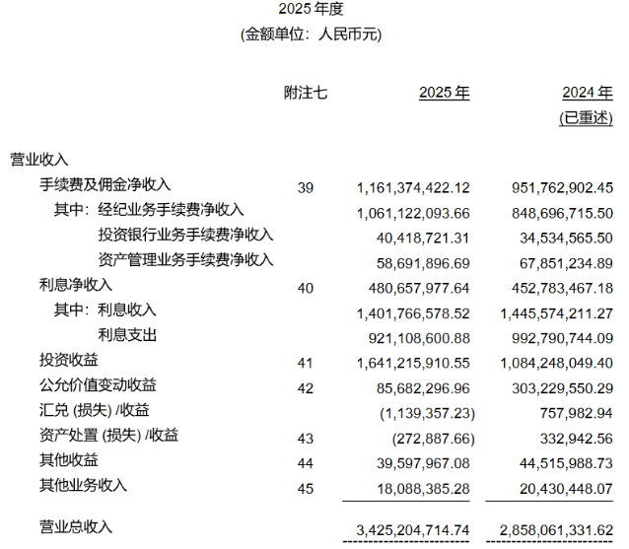Click the value 1,084,248,049.40
The image size is (629, 549).
[x=556, y=364]
